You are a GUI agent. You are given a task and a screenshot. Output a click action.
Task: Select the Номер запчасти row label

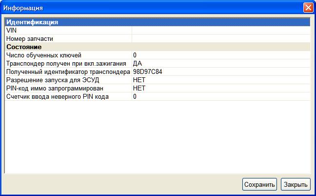[x=30, y=38]
